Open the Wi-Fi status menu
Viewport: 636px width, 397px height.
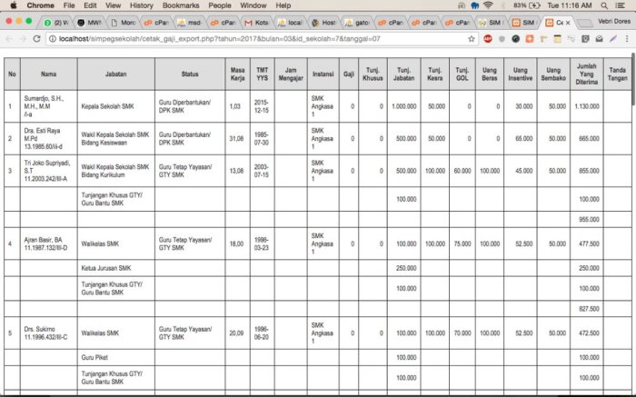point(489,5)
